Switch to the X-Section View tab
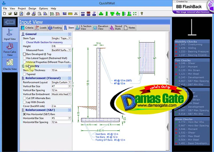The height and width of the screenshot is (152, 214). 83,28
